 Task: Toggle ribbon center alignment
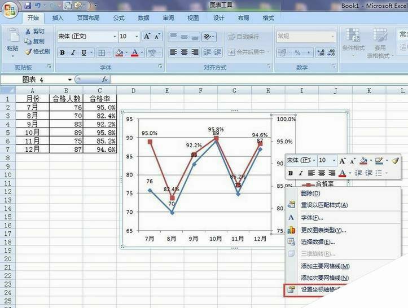(x=184, y=52)
